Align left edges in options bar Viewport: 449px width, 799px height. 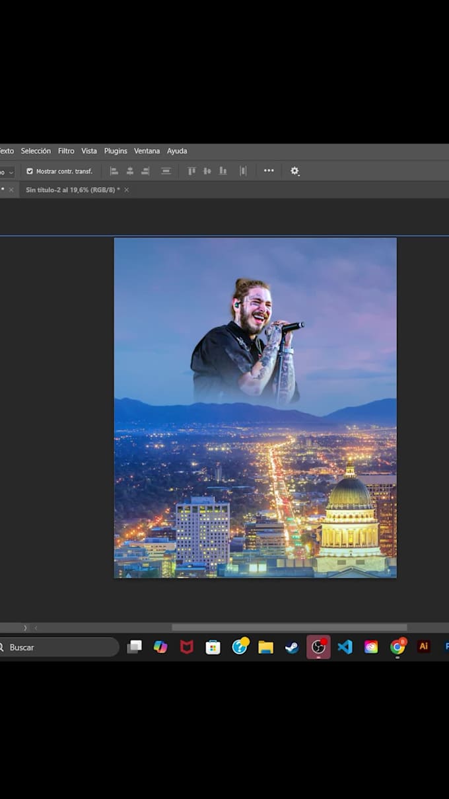(x=114, y=171)
